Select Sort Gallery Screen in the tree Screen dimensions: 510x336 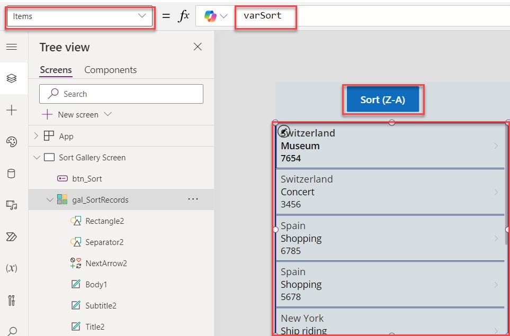pos(92,158)
